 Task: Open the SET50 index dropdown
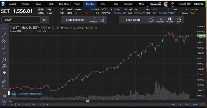111,9
